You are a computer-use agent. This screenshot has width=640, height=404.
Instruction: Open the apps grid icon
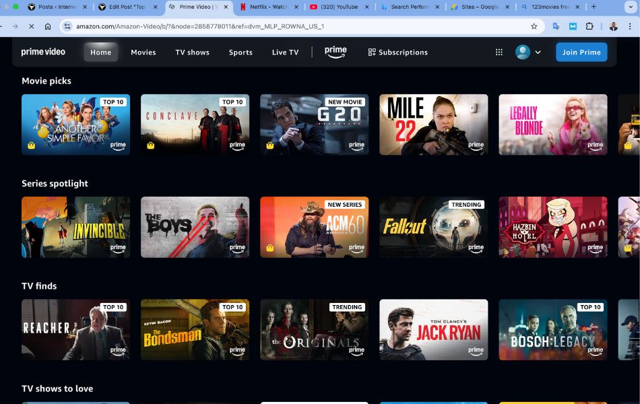(499, 53)
